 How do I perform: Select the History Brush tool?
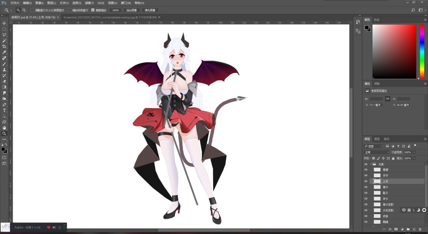click(4, 76)
